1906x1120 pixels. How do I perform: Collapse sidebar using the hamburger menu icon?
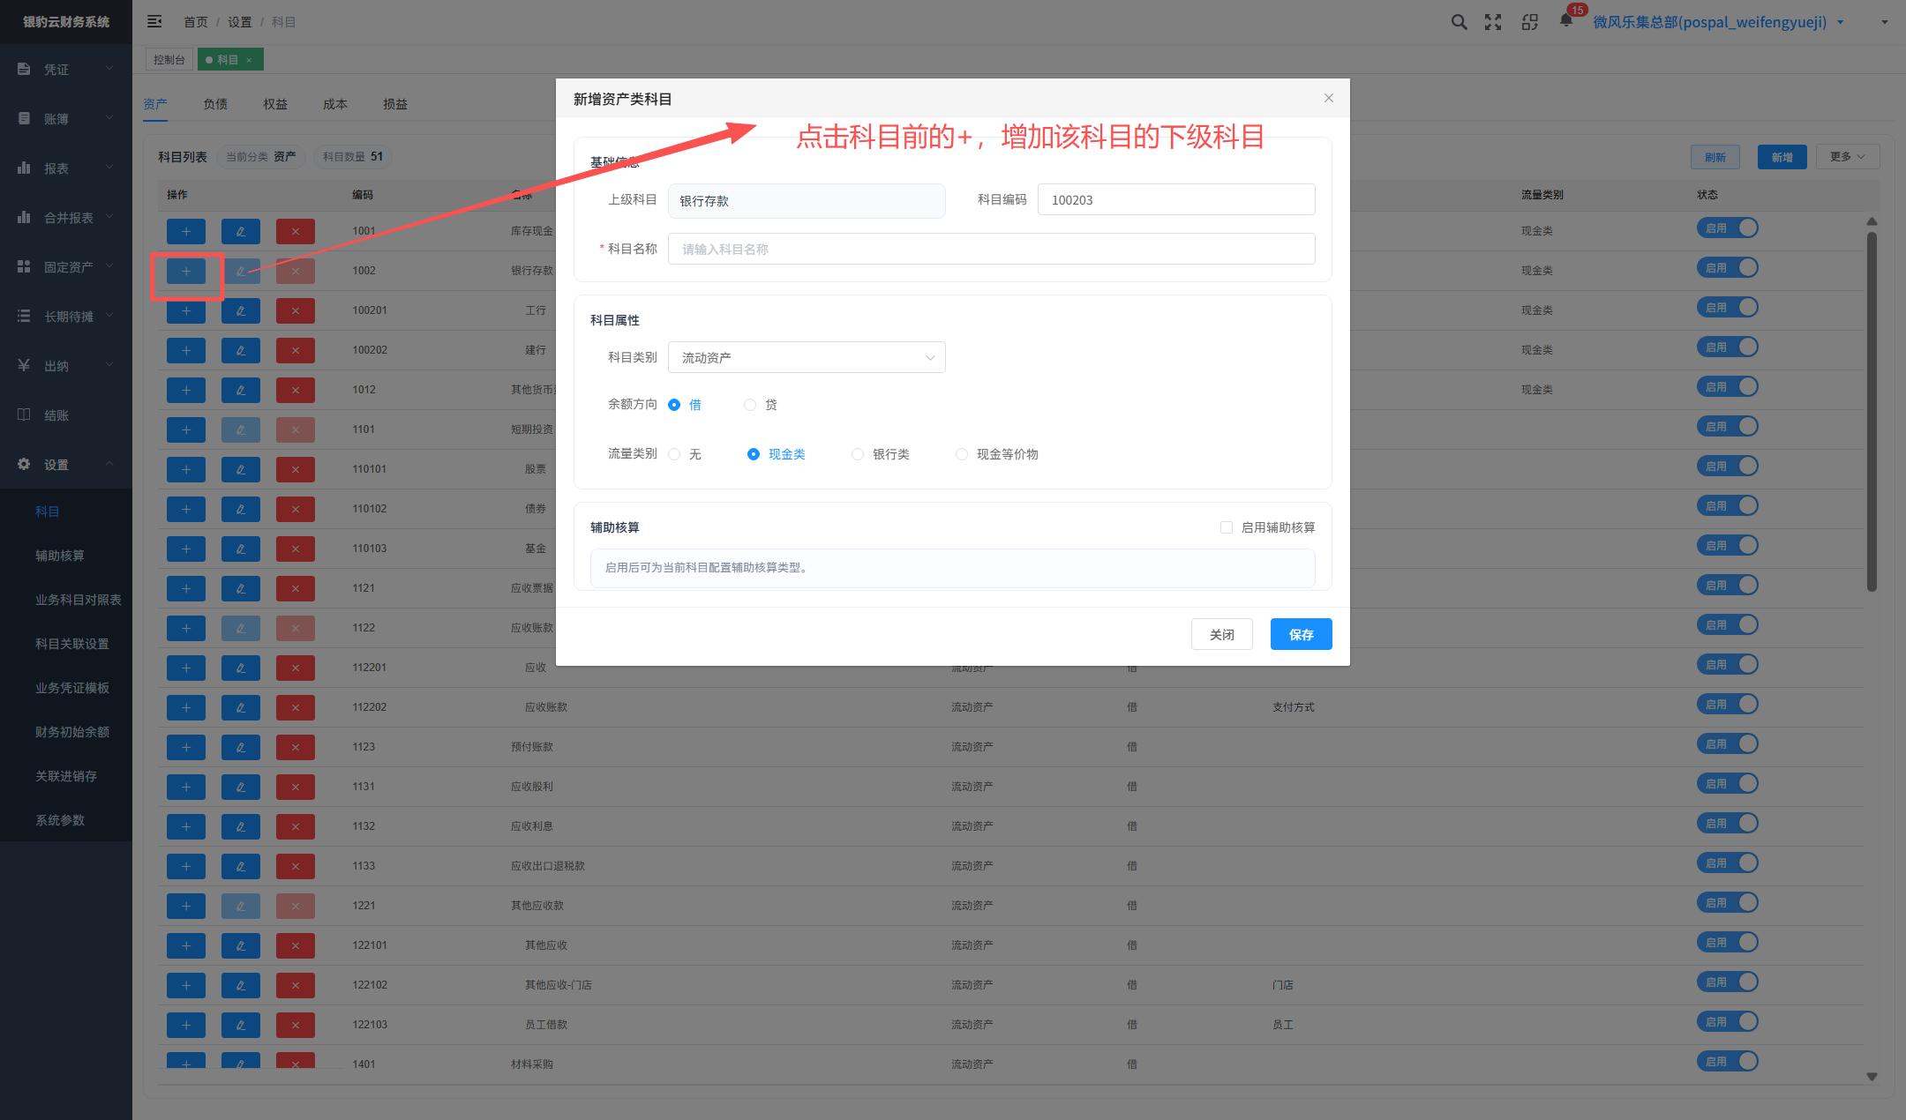tap(154, 21)
